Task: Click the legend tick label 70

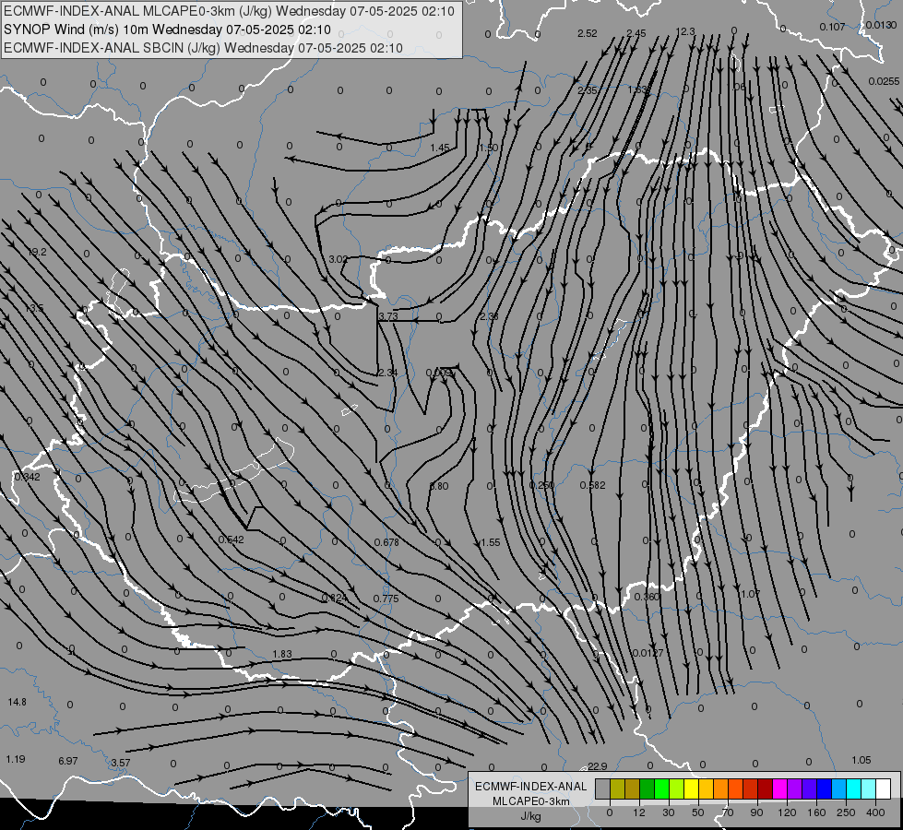Action: click(728, 812)
